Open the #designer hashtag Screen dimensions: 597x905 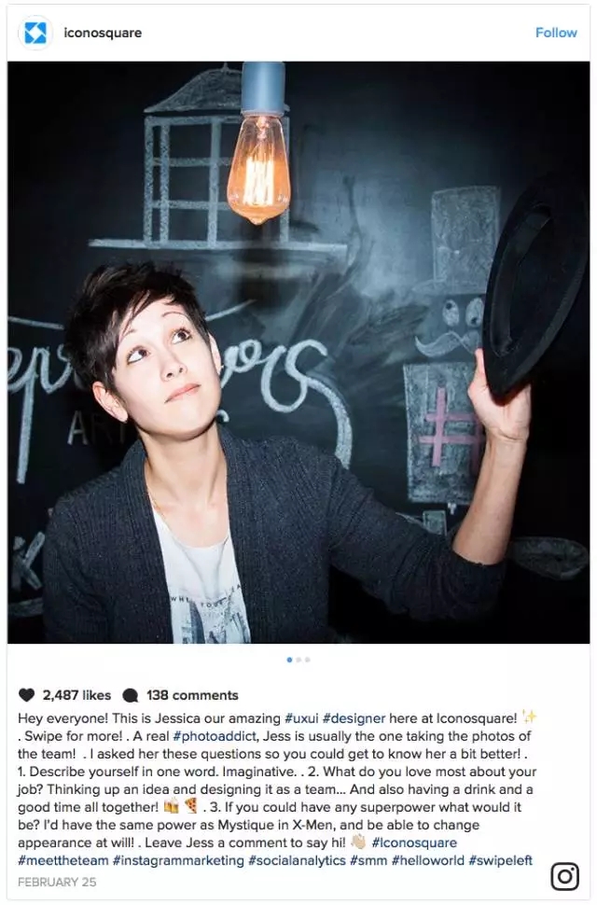pyautogui.click(x=354, y=718)
